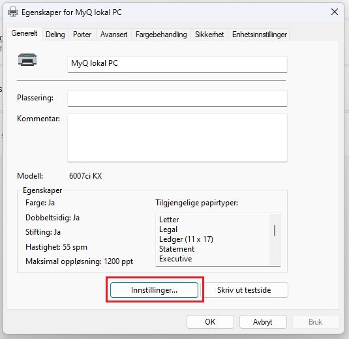Select the Generelt tab
This screenshot has width=349, height=339.
[24, 33]
